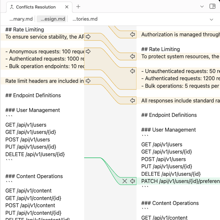
Task: Apply right arrow next to 'All responses include'
Action: pos(133,101)
